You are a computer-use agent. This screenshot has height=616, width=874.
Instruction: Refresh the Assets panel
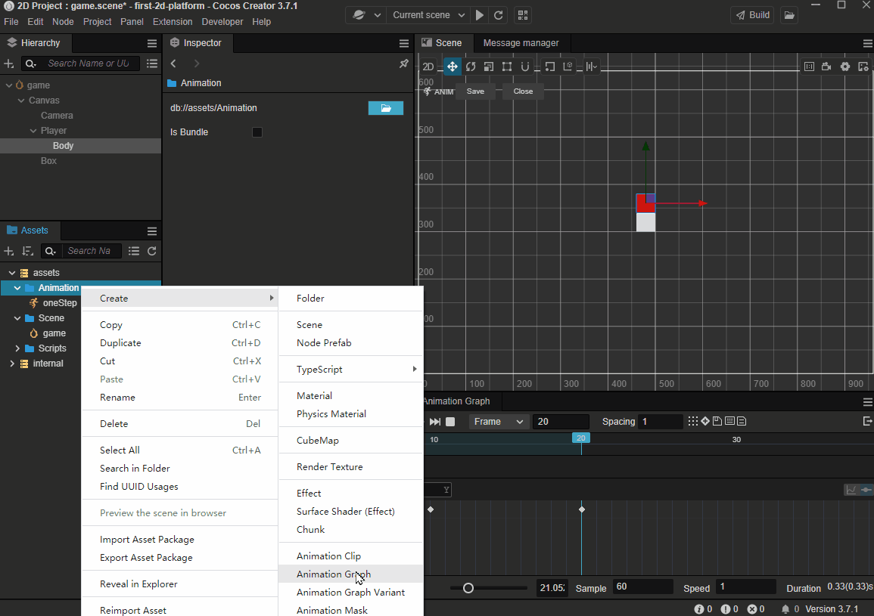[x=152, y=251]
